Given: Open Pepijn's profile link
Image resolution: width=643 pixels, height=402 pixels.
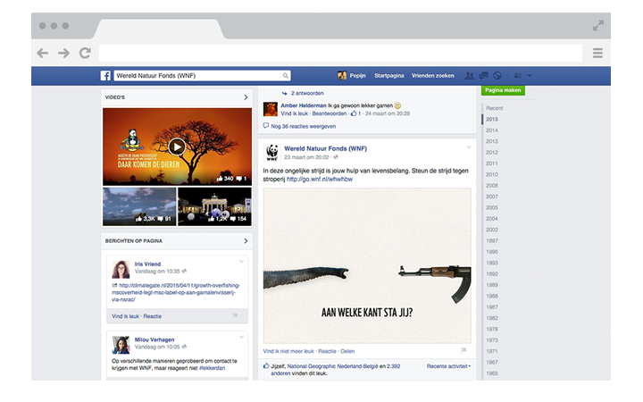Looking at the screenshot, I should point(357,75).
